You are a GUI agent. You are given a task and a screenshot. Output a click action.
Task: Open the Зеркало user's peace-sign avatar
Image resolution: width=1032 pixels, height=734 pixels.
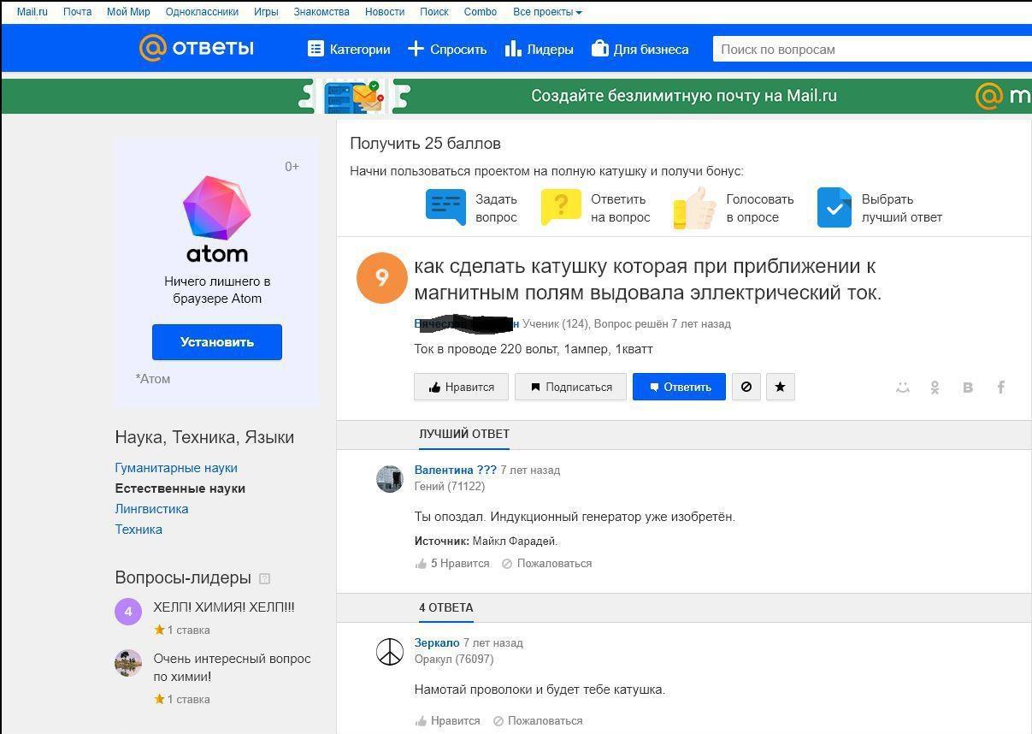[x=390, y=652]
